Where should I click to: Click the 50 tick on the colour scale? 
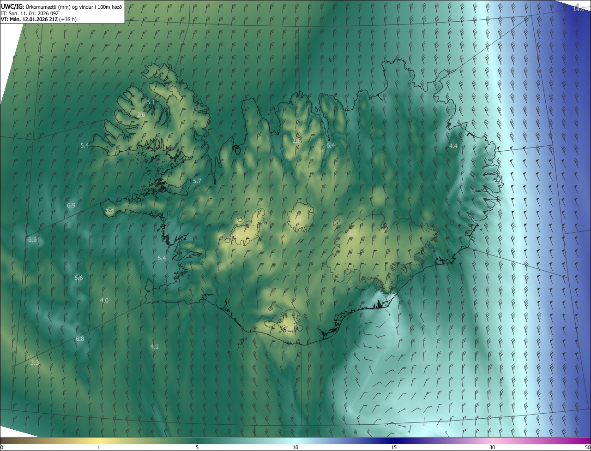point(587,447)
